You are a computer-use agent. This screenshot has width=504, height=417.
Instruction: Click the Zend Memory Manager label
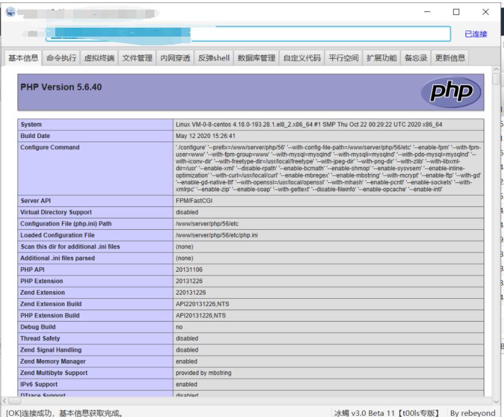point(53,361)
